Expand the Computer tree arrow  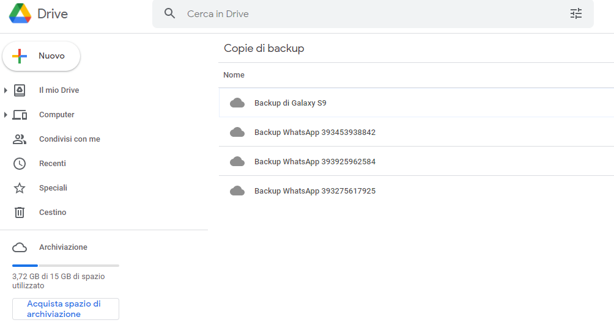pyautogui.click(x=6, y=115)
